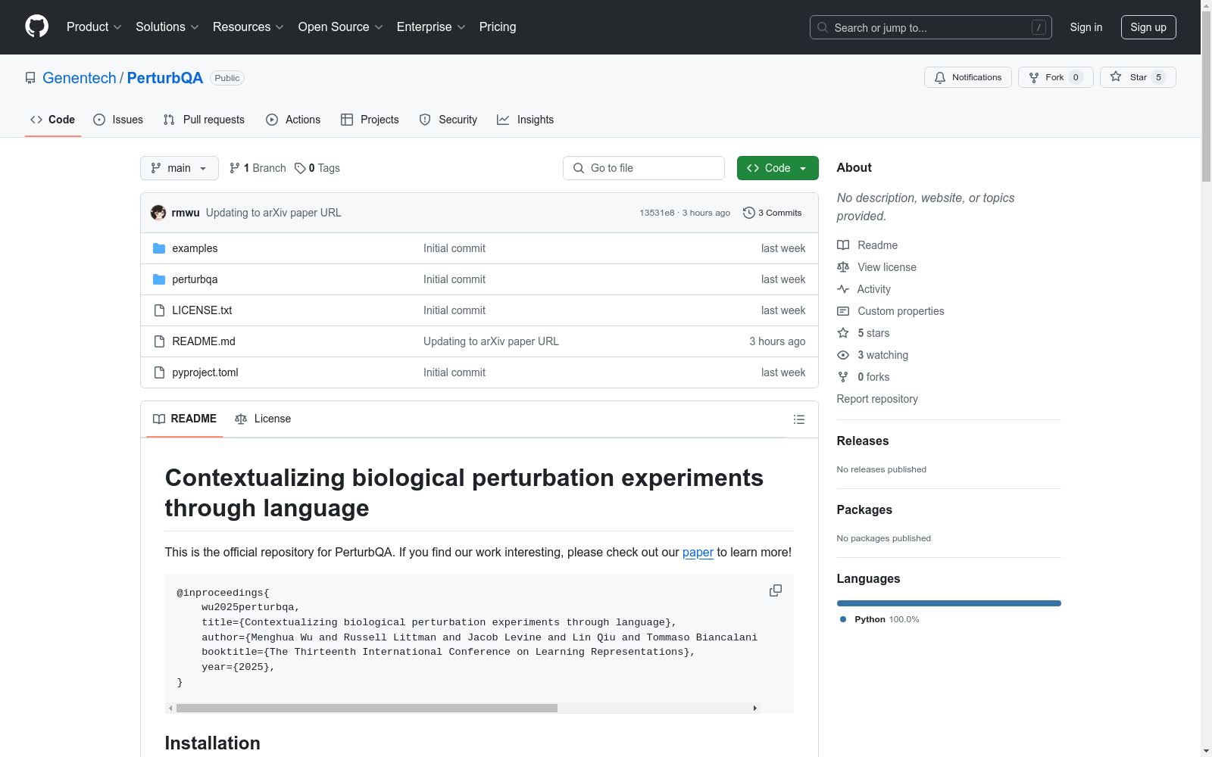Expand the Resources menu
This screenshot has width=1212, height=757.
pos(248,27)
